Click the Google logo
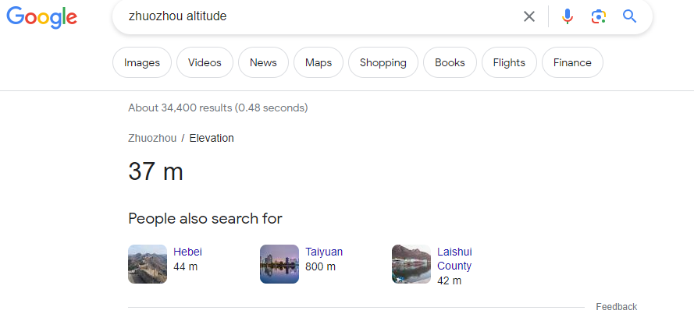Screen dimensions: 694x335 (x=41, y=17)
